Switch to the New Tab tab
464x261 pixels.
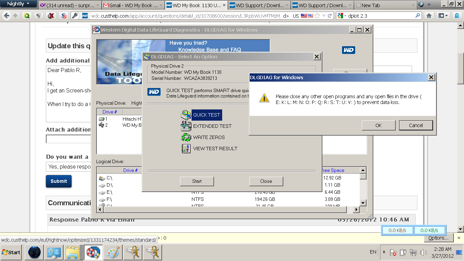(385, 5)
